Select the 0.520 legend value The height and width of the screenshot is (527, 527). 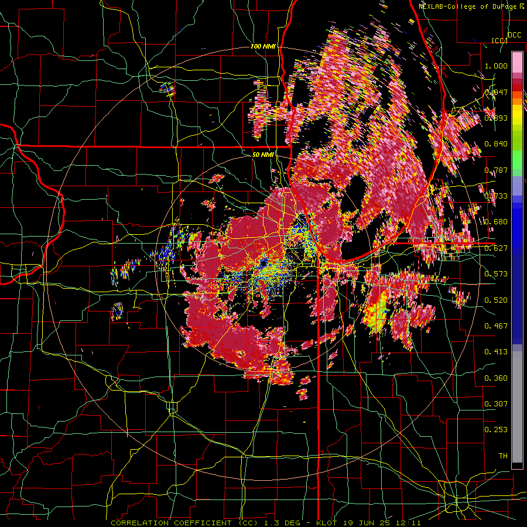coord(496,300)
